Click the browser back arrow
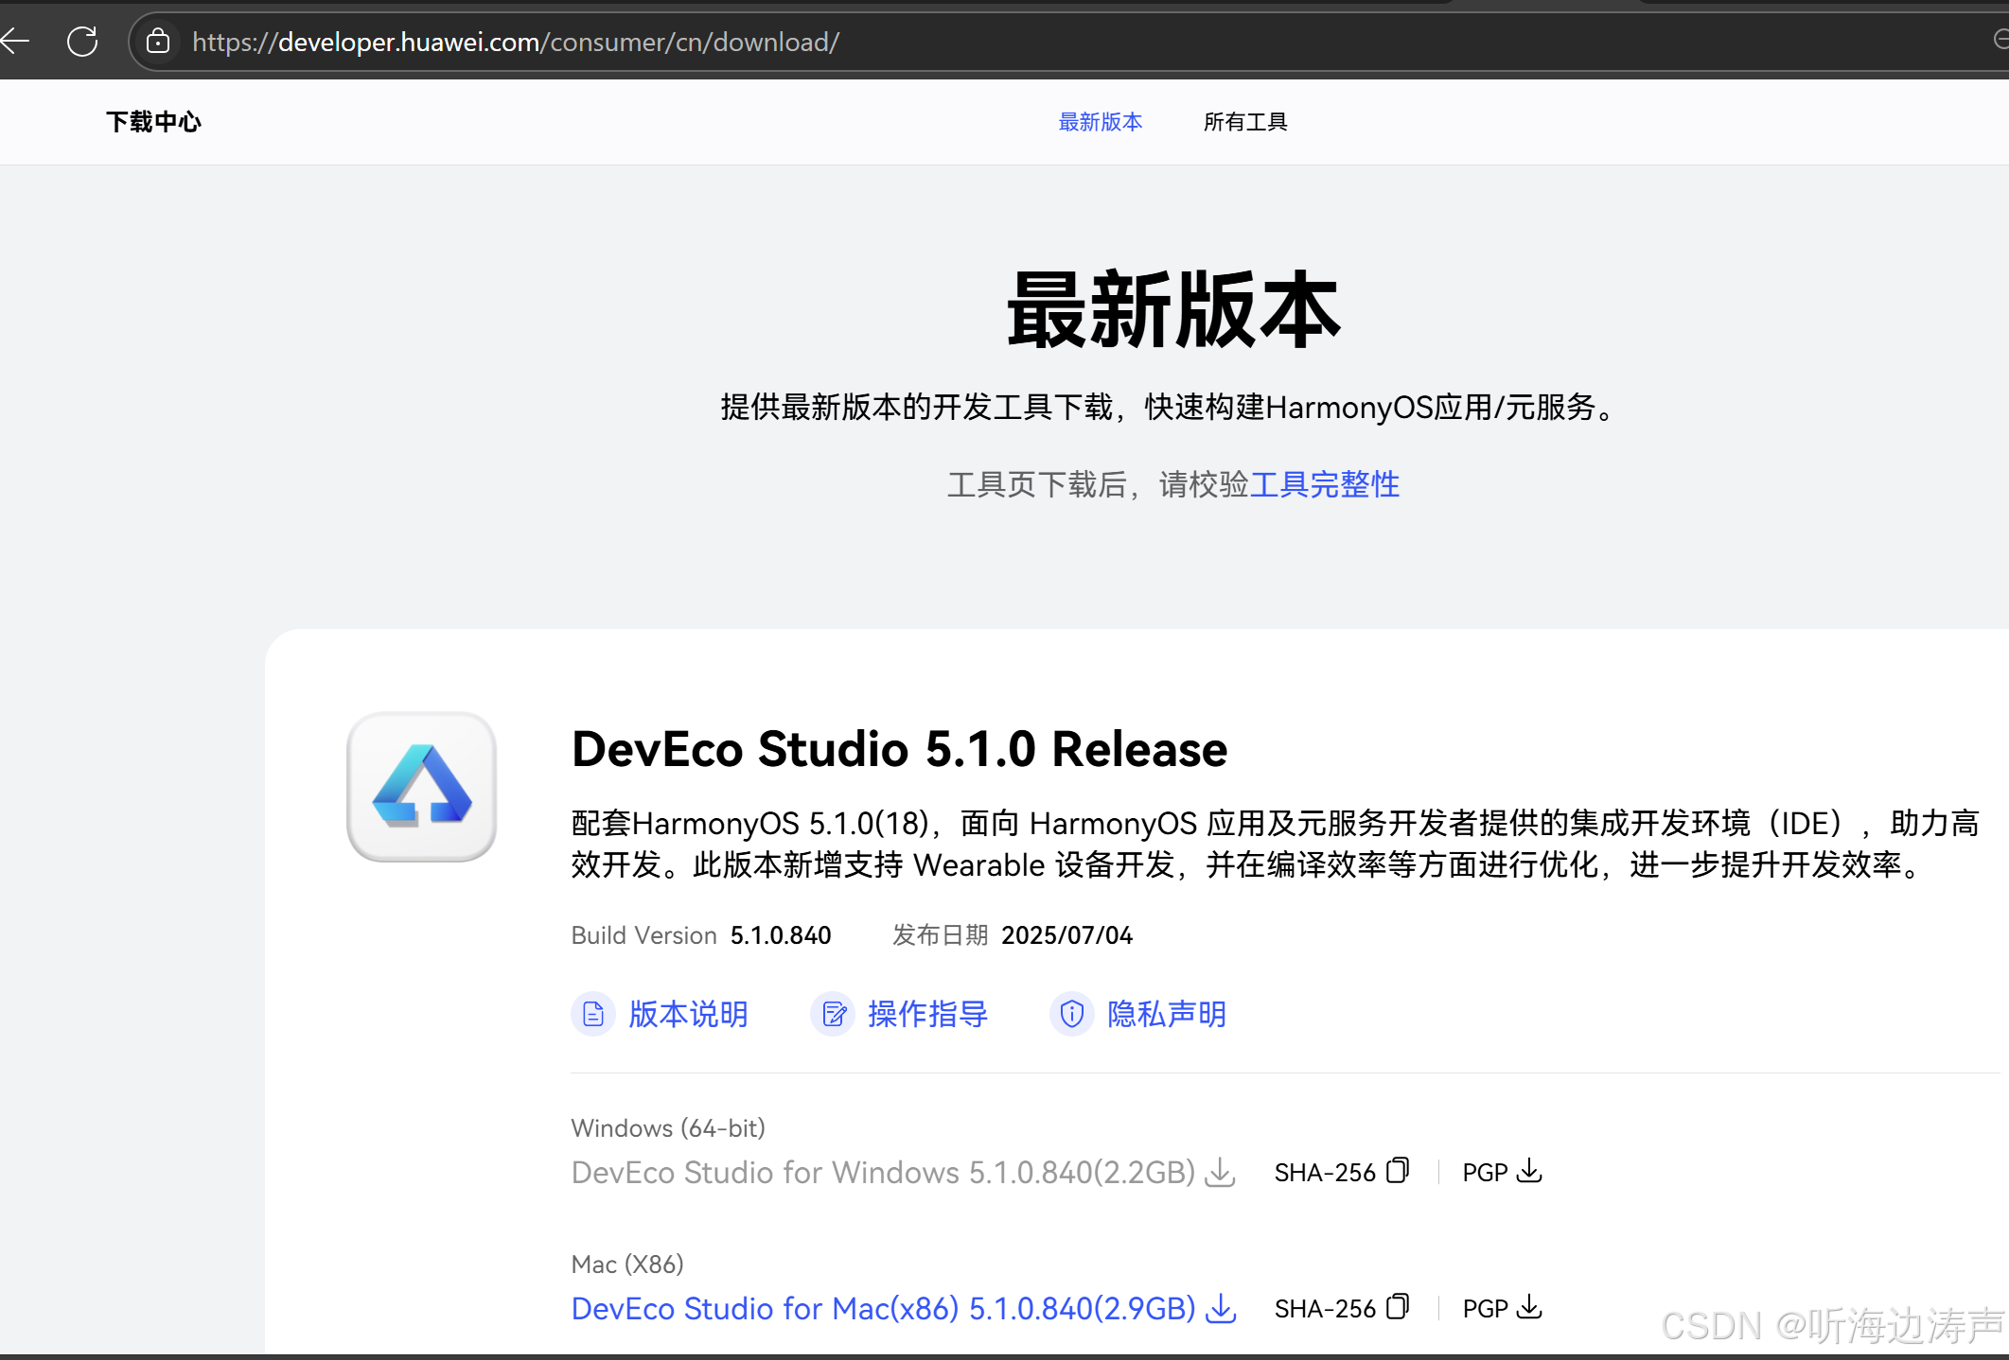Viewport: 2009px width, 1360px height. 15,41
